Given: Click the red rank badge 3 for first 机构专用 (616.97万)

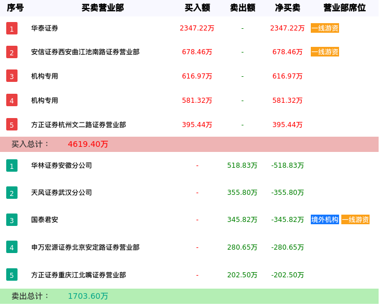Looking at the screenshot, I should pos(12,76).
